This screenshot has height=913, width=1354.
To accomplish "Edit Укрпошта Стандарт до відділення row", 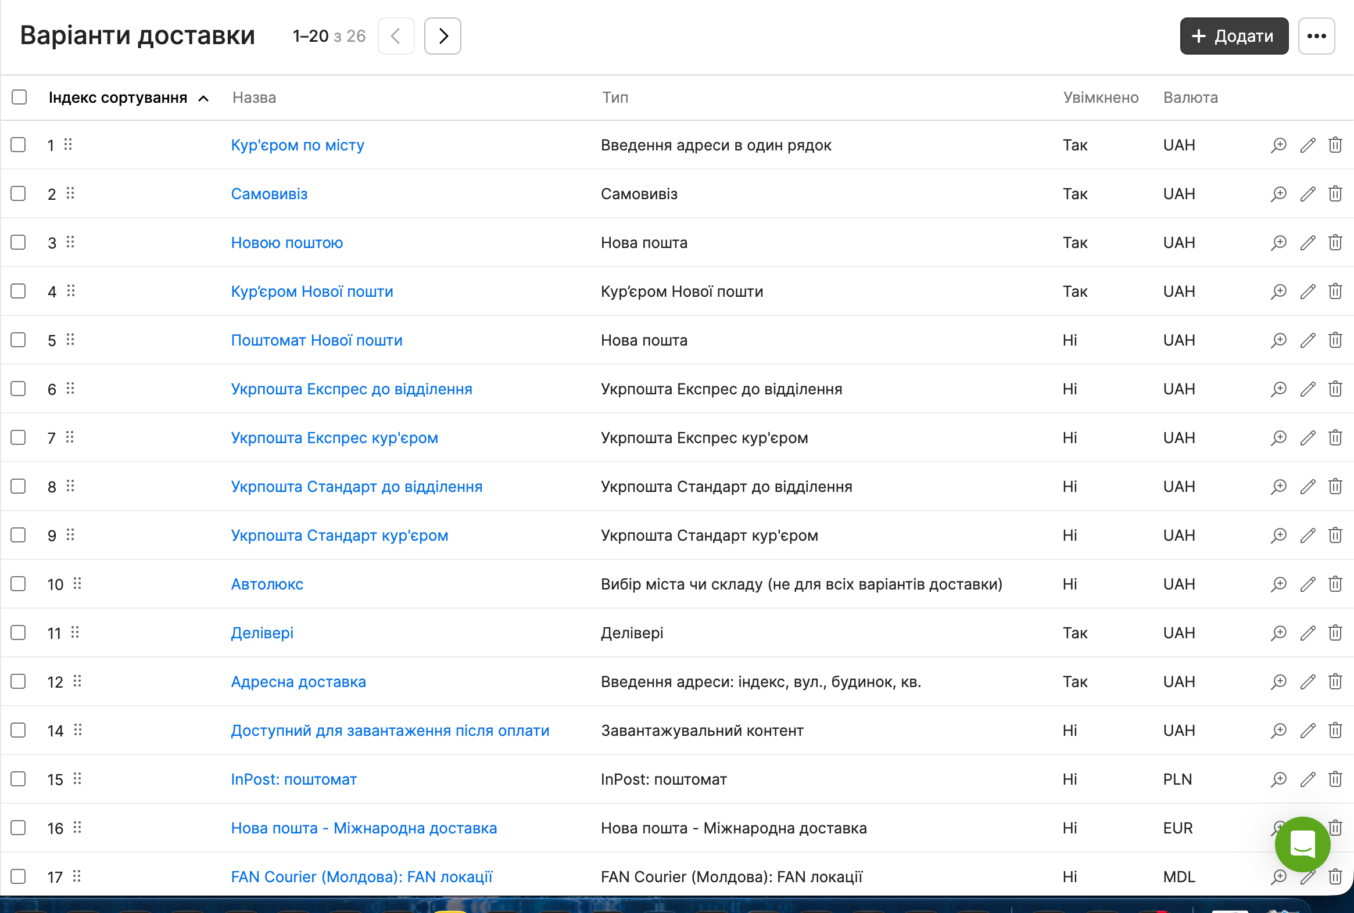I will [x=1308, y=486].
